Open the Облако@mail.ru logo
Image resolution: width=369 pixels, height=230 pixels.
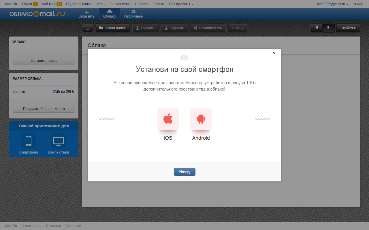[x=37, y=14]
